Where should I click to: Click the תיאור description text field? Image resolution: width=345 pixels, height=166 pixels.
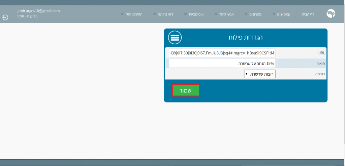[x=222, y=63]
